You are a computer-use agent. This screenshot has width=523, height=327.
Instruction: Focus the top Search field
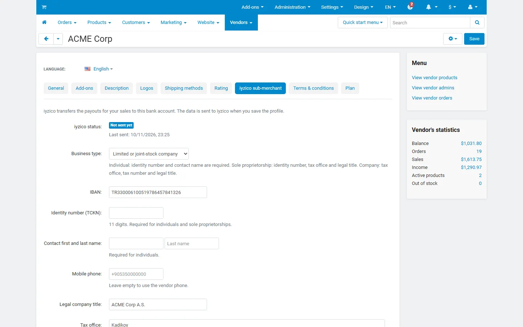point(430,23)
